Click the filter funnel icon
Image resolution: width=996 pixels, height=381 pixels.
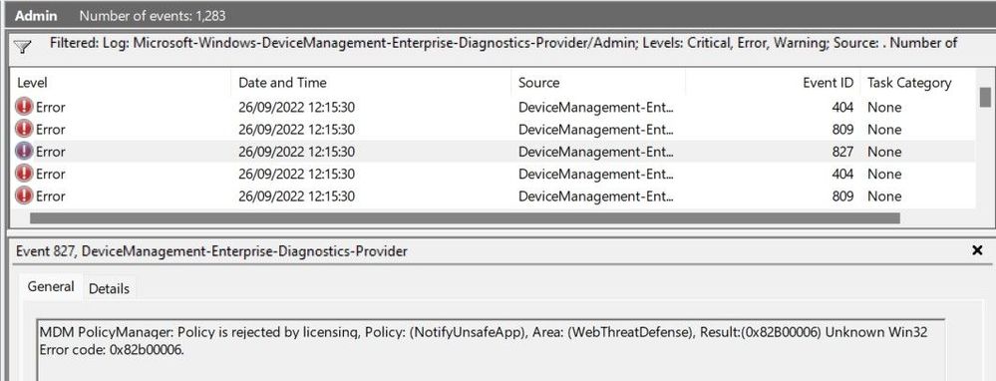coord(22,46)
